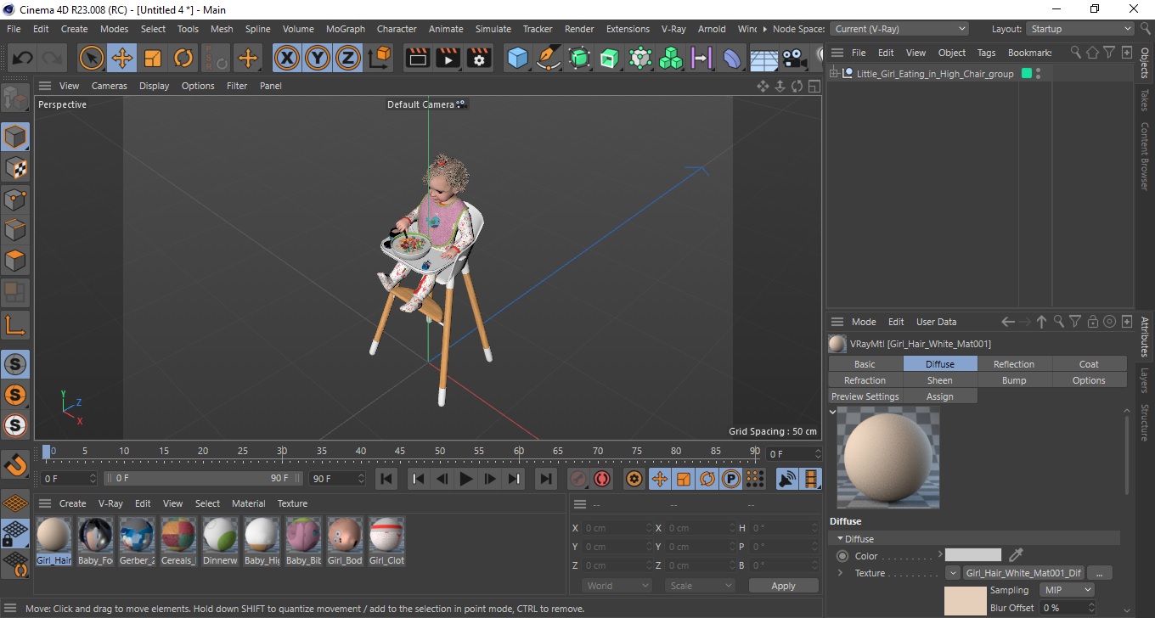Click the Subdivision Surface generator icon
Image resolution: width=1155 pixels, height=618 pixels.
pos(579,59)
